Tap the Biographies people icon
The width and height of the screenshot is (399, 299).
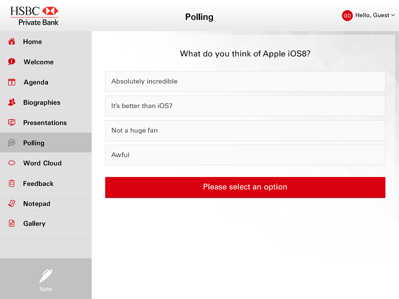(12, 102)
